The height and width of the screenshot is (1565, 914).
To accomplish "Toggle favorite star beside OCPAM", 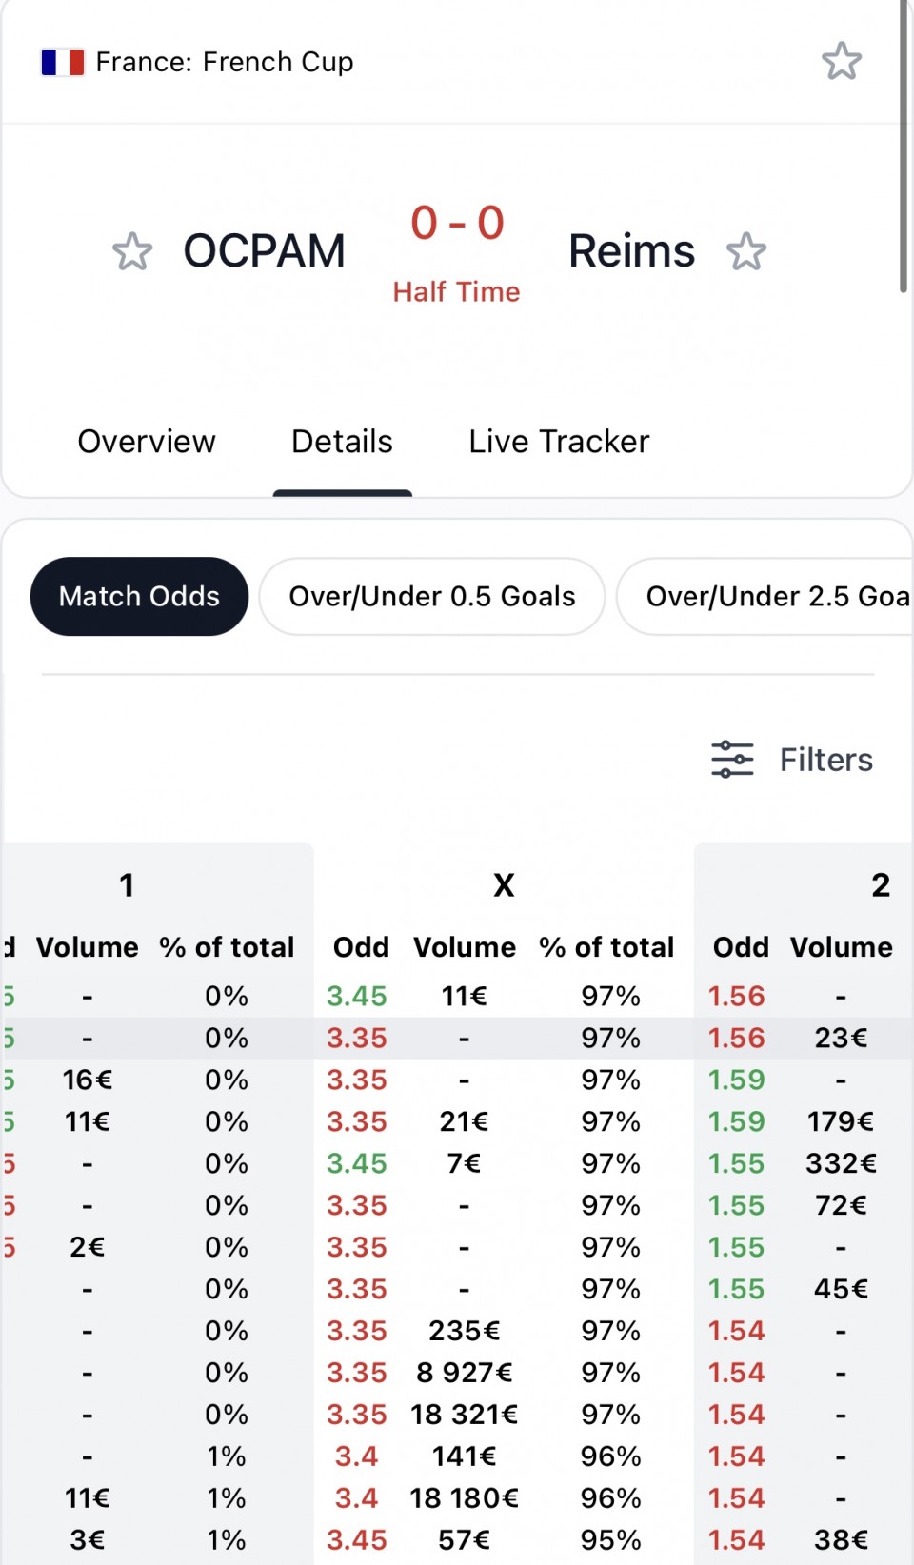I will coord(132,252).
